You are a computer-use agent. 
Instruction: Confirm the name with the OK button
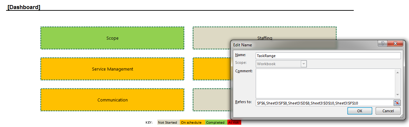coord(359,111)
